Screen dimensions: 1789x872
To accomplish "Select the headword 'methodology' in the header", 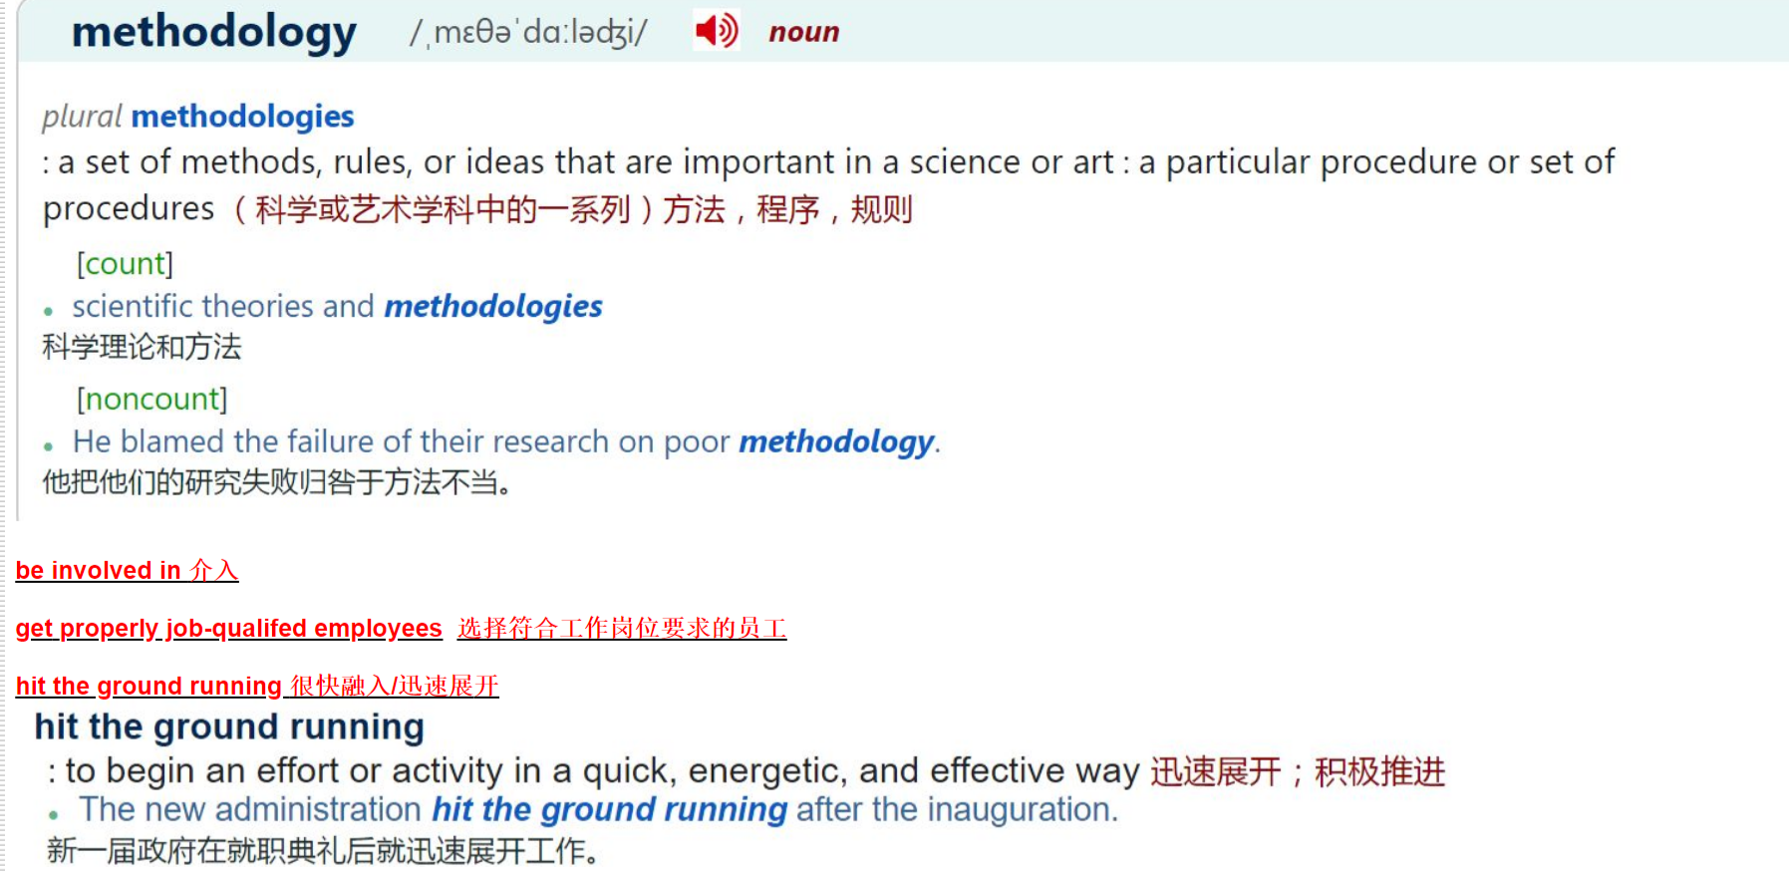I will pyautogui.click(x=214, y=32).
